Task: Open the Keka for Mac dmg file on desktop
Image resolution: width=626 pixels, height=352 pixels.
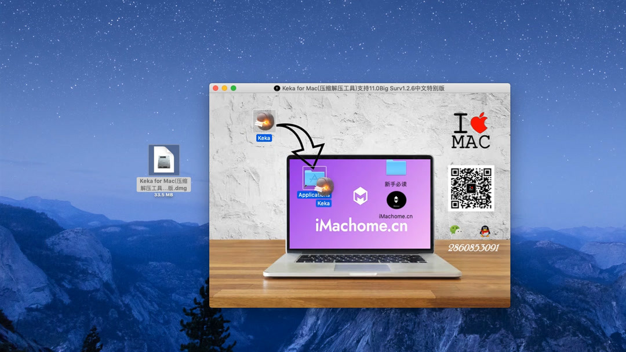Action: point(164,160)
